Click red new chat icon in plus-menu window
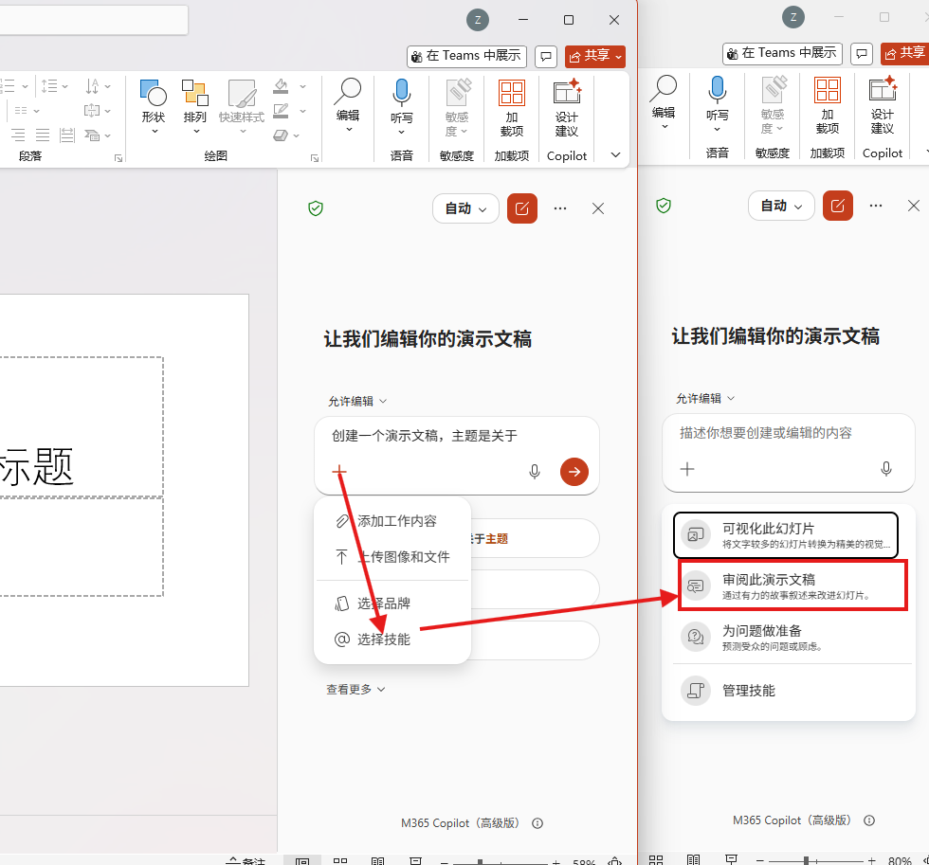 [x=522, y=208]
